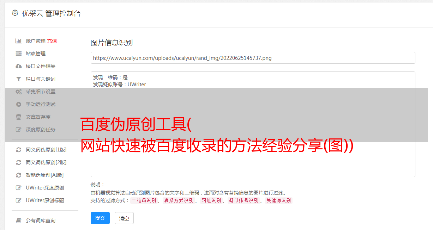
Task: Click the image URL input field
Action: 253,58
